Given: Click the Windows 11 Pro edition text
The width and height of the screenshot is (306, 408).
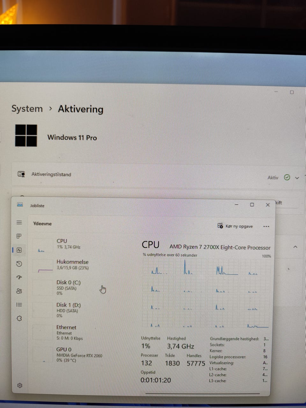Looking at the screenshot, I should coord(72,137).
